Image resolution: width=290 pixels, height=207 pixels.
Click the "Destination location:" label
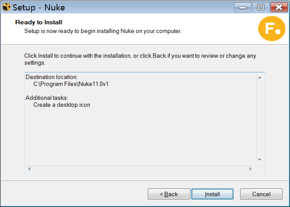pos(52,77)
